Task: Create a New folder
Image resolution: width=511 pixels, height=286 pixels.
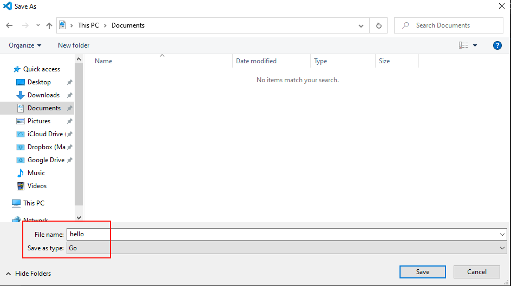Action: point(74,45)
